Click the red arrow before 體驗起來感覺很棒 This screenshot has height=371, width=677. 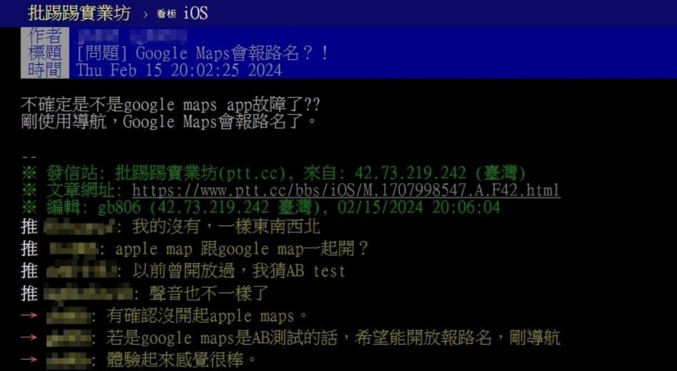(x=29, y=359)
